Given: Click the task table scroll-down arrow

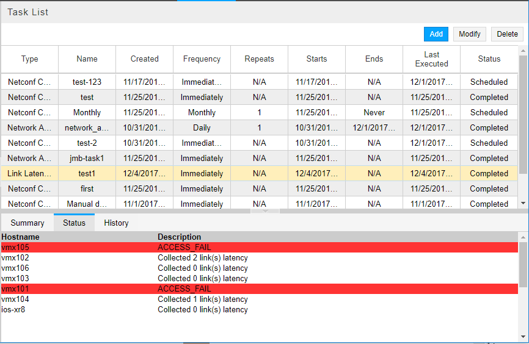Looking at the screenshot, I should [523, 203].
